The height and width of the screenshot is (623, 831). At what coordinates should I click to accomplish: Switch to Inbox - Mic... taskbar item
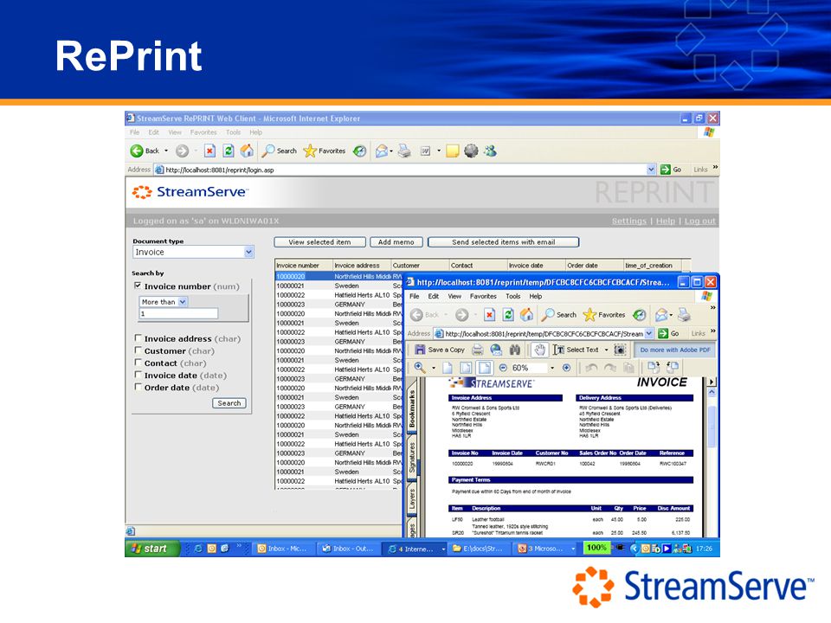coord(282,549)
